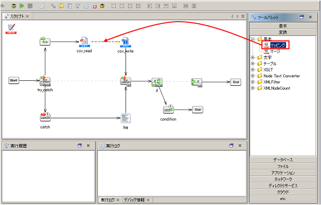Select the log component icon
This screenshot has width=321, height=205.
[126, 117]
